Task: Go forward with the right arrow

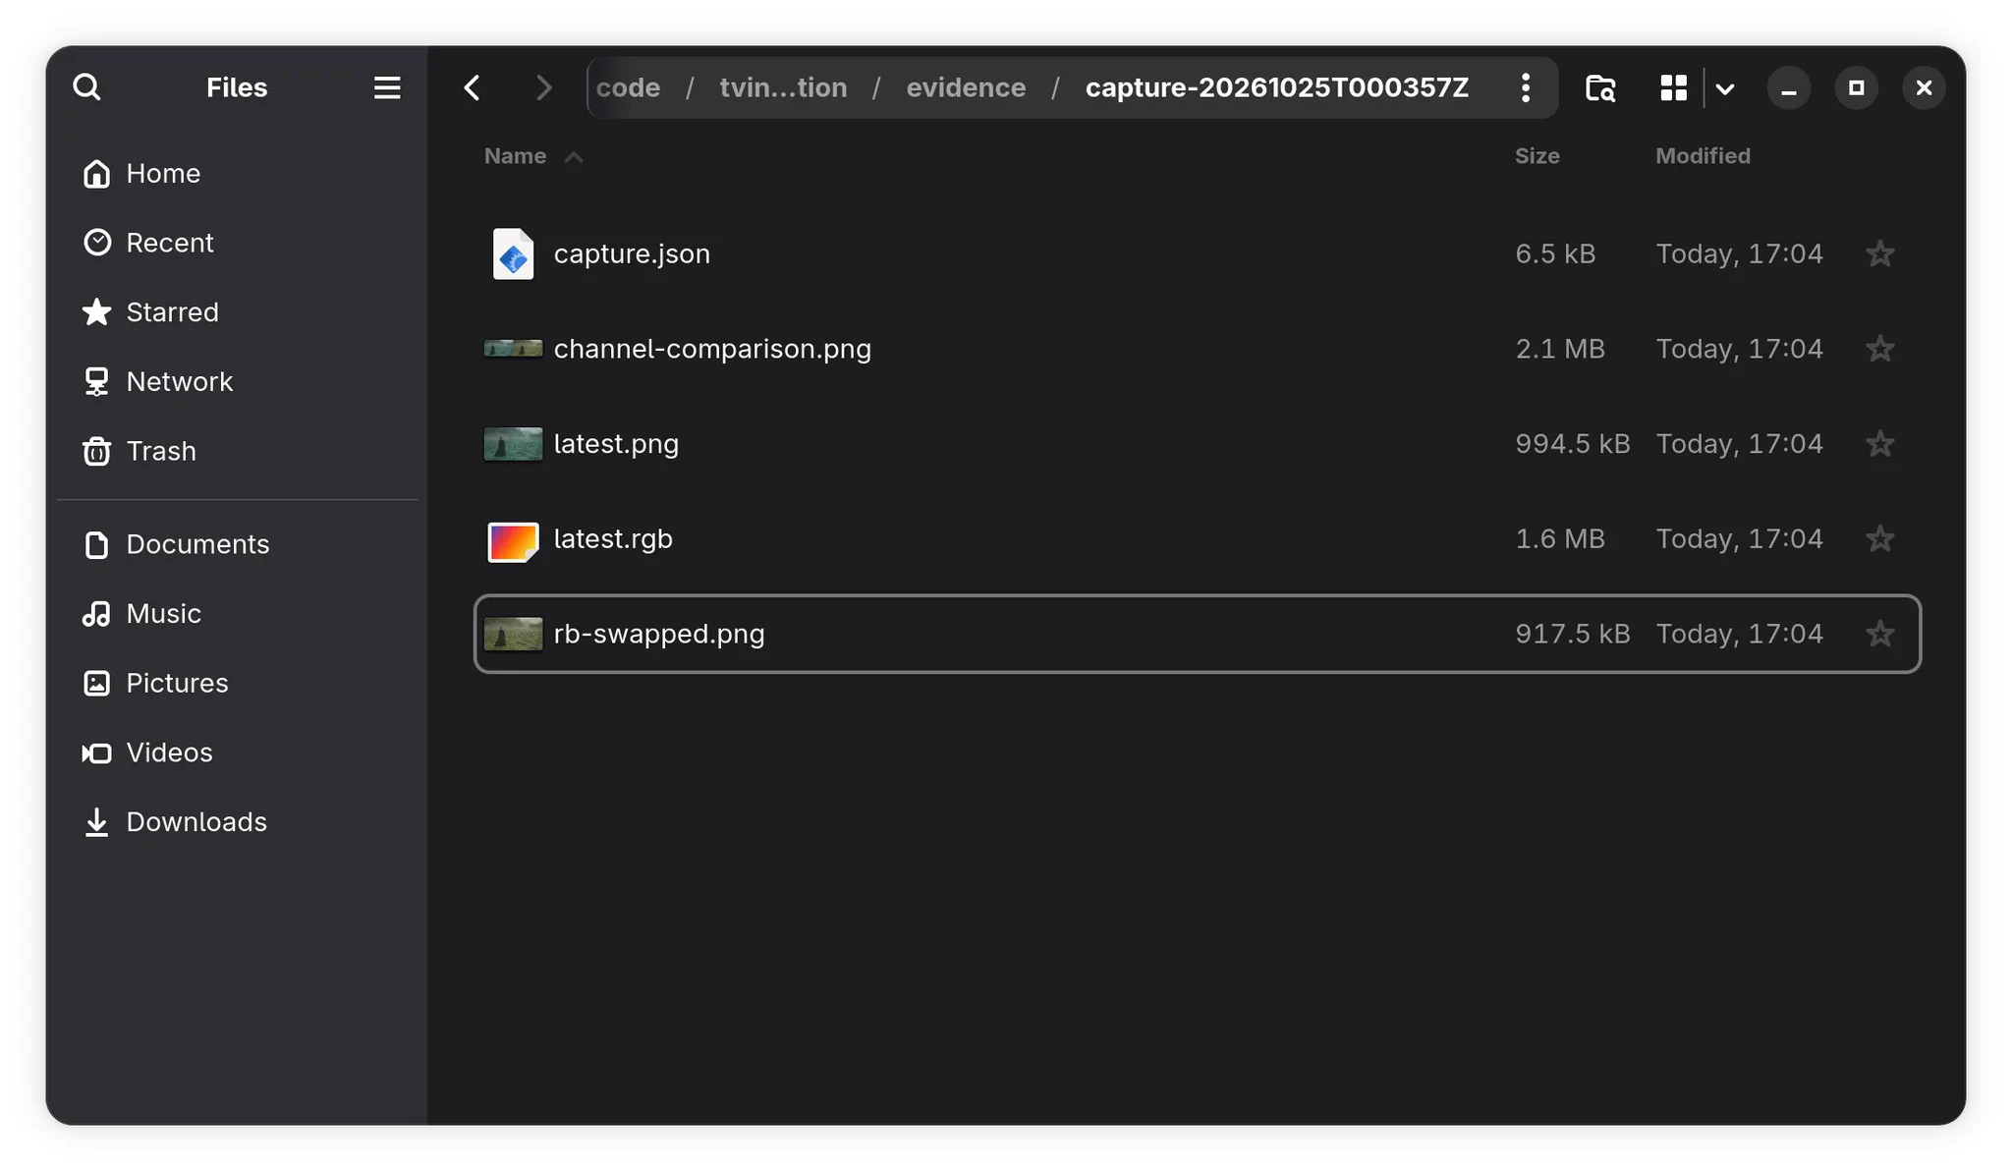Action: (543, 87)
